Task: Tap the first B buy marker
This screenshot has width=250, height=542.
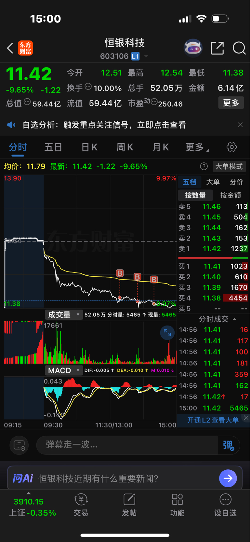Action: point(120,273)
